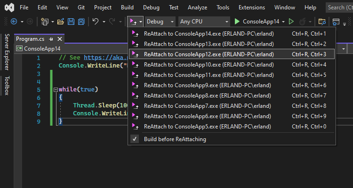Open the Debug configuration dropdown

[x=160, y=22]
